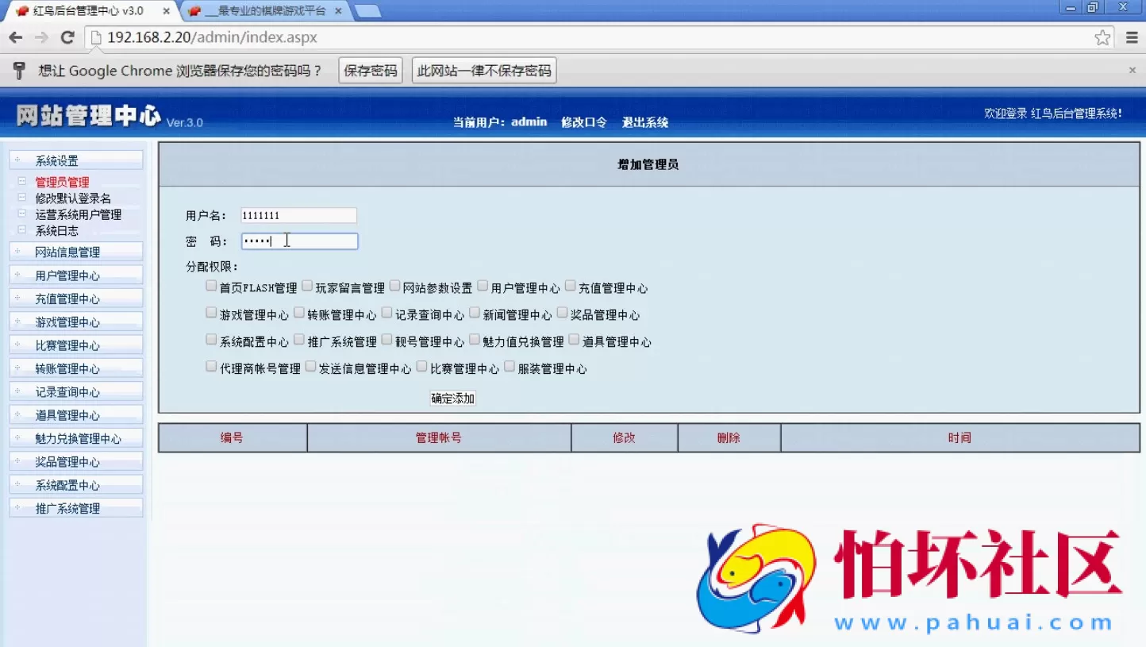
Task: Click the key icon in password notification bar
Action: click(x=18, y=70)
